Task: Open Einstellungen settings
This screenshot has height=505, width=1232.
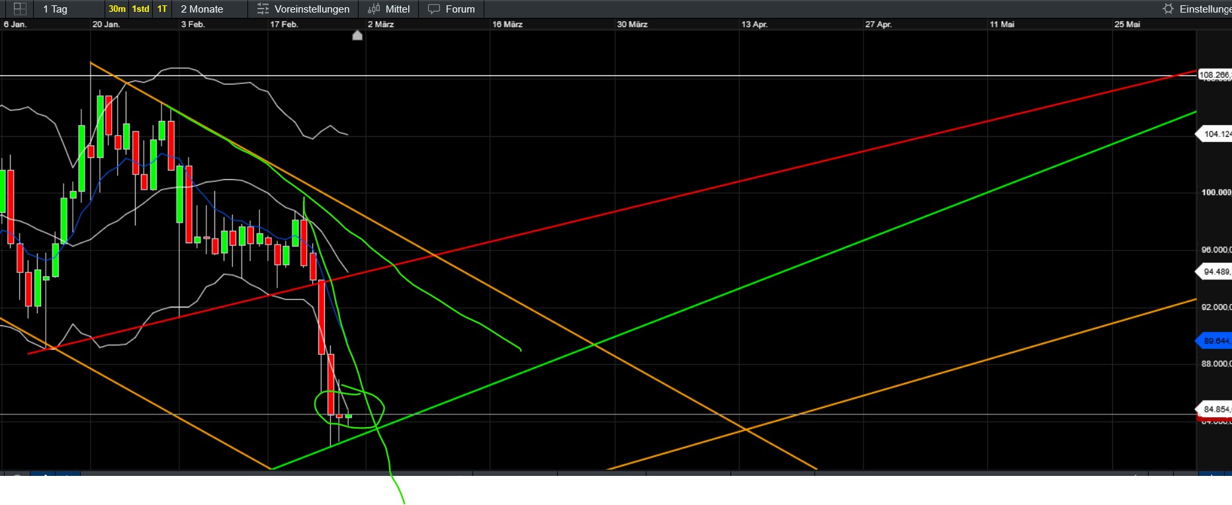Action: tap(1206, 9)
